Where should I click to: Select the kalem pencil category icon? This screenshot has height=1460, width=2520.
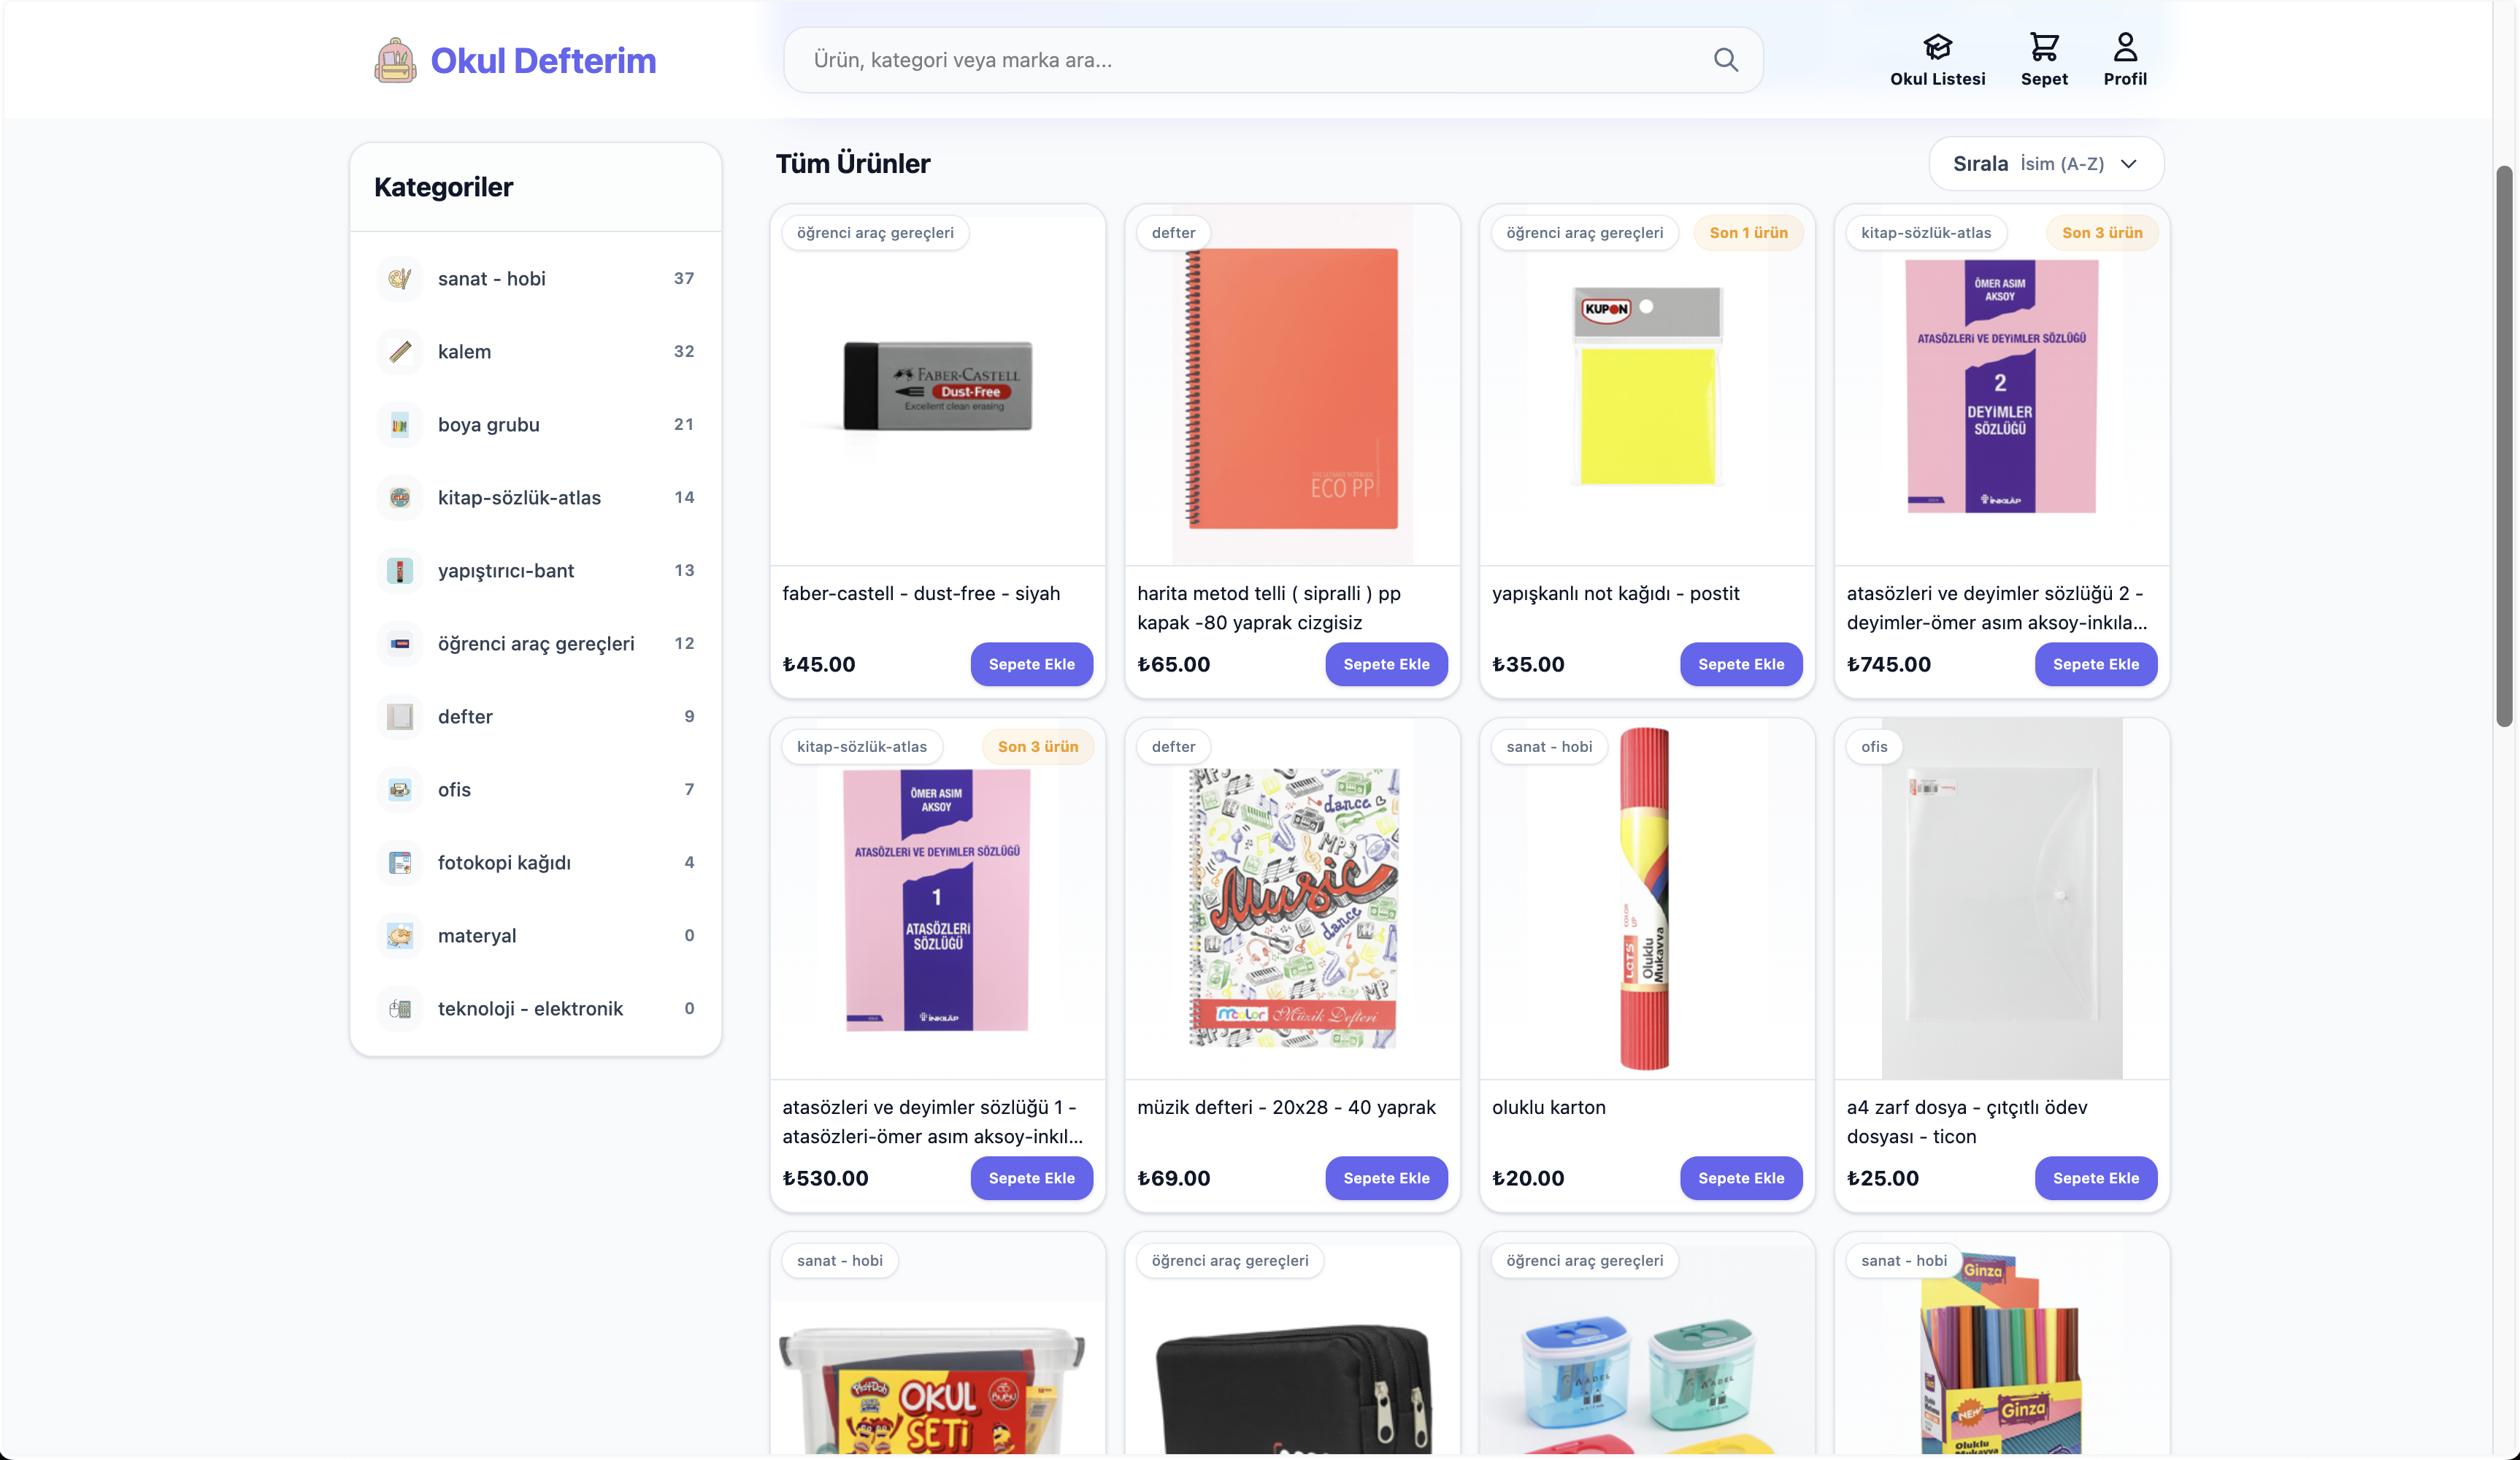pyautogui.click(x=400, y=351)
